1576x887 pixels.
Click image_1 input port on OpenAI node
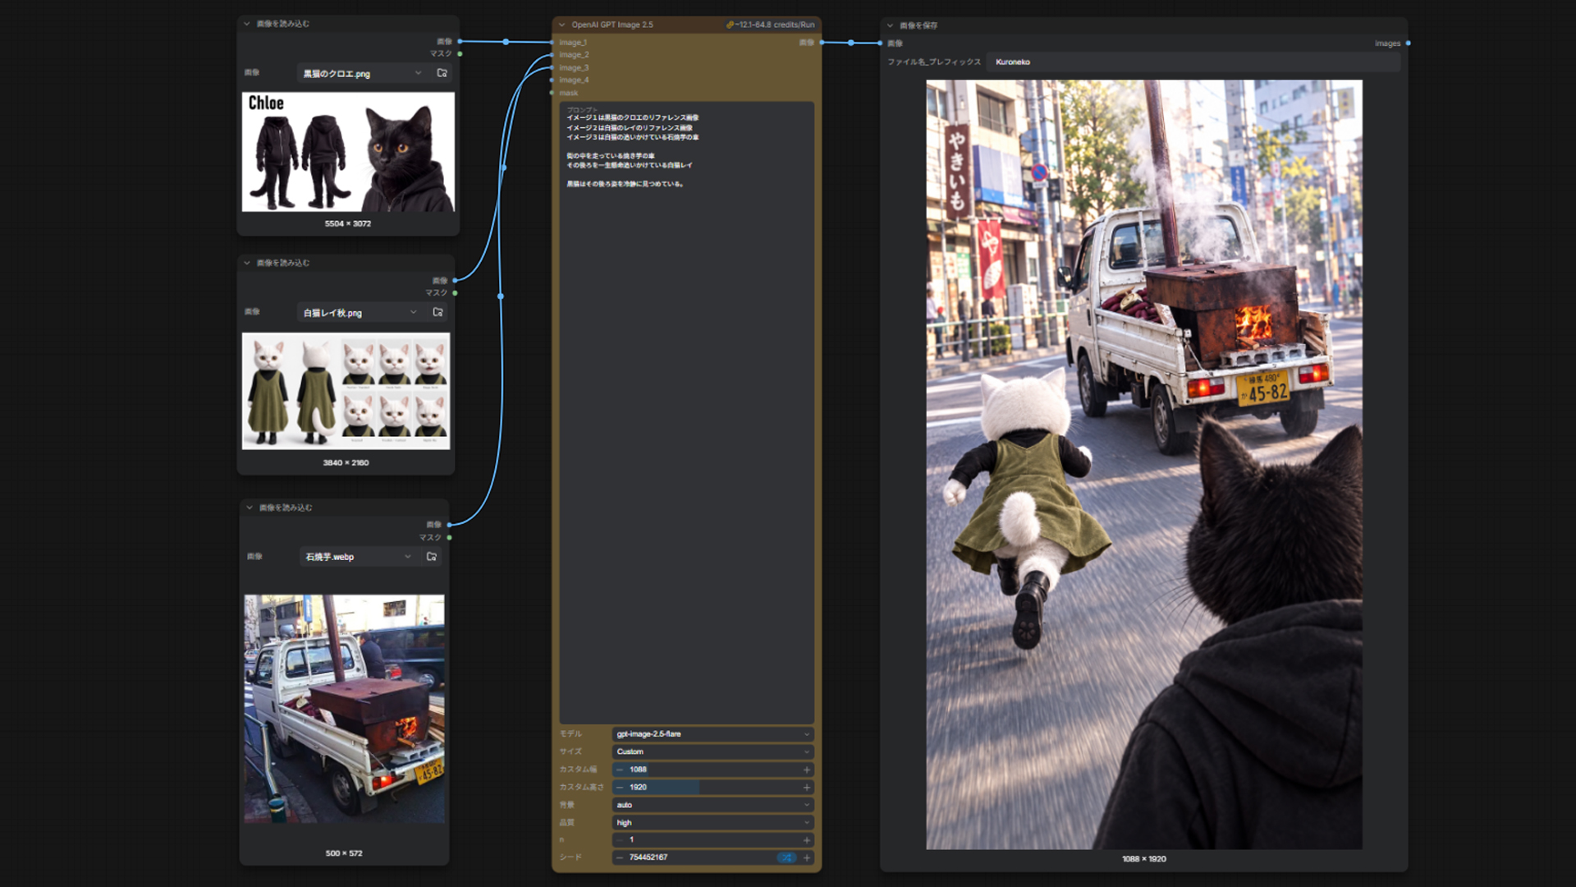[x=552, y=42]
